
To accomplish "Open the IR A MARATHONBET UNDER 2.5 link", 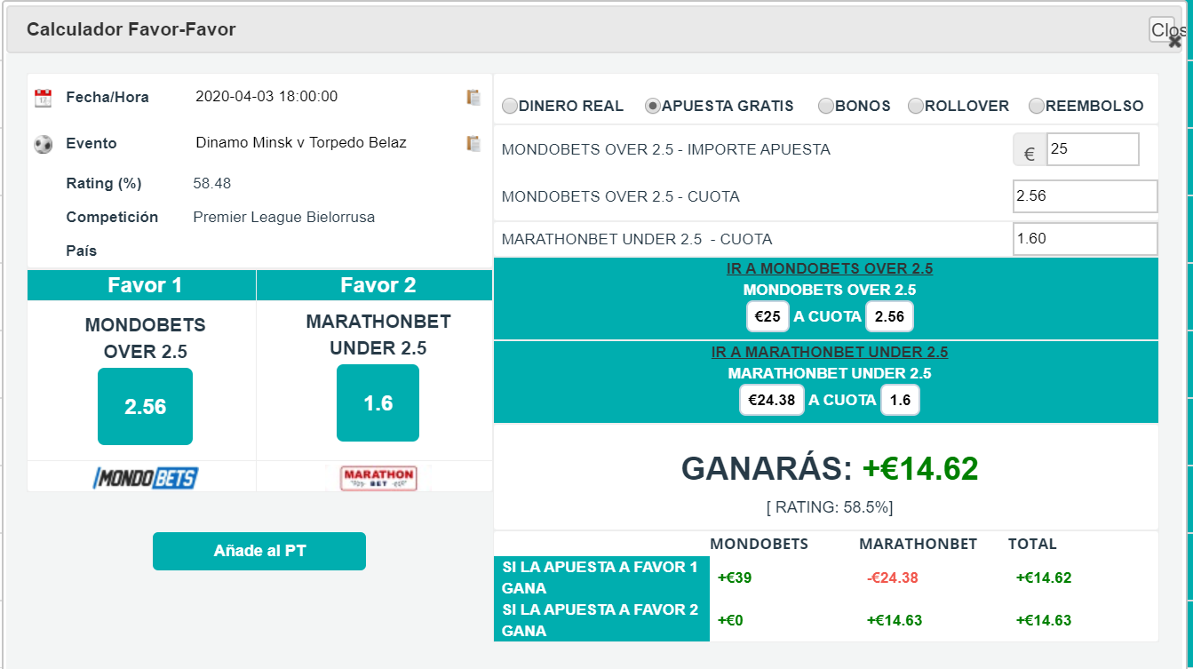I will point(830,352).
